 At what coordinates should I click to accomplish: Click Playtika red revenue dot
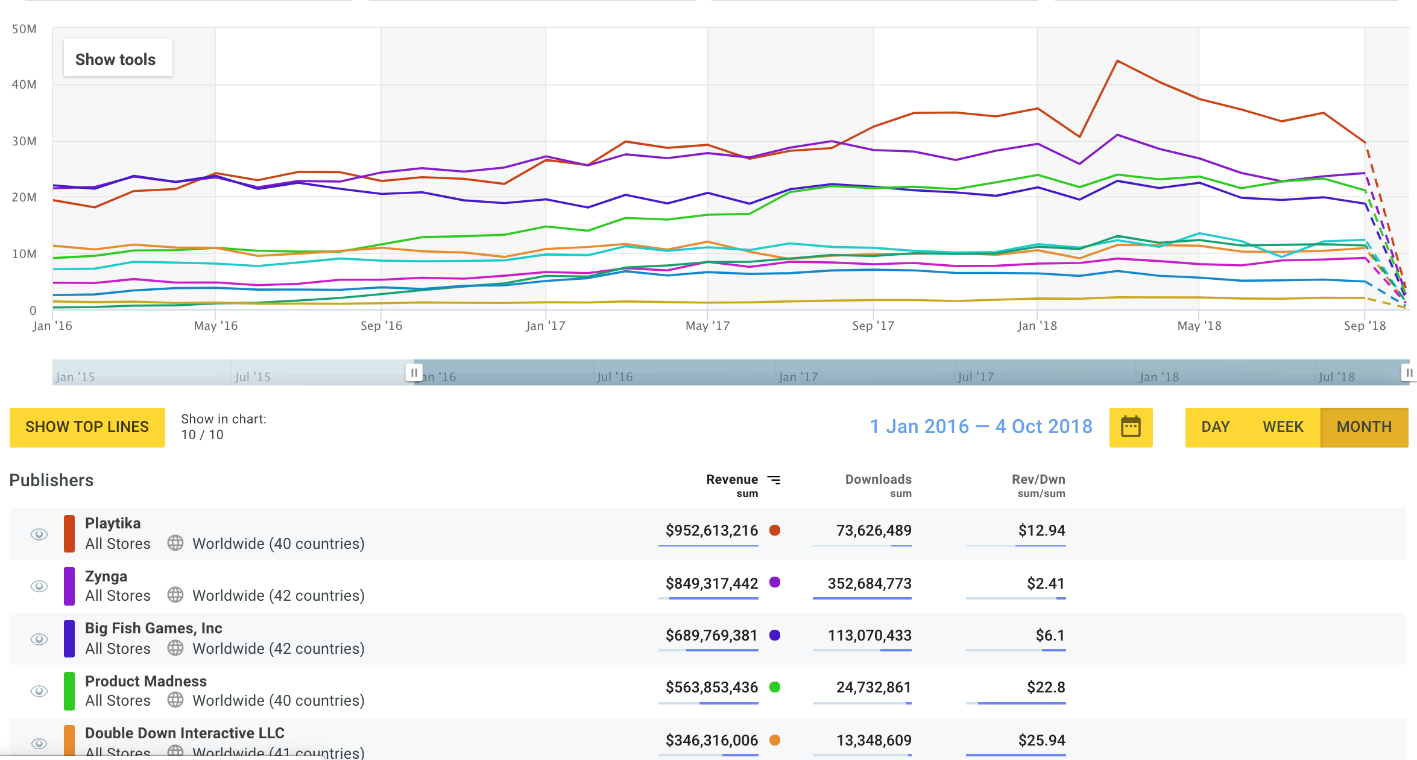coord(775,530)
